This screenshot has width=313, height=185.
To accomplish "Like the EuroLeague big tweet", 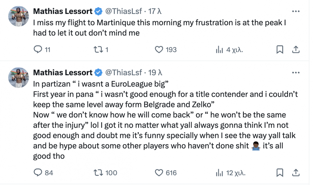I will pos(159,173).
